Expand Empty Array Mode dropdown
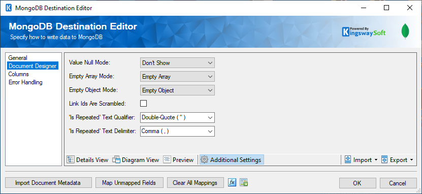 [x=177, y=77]
